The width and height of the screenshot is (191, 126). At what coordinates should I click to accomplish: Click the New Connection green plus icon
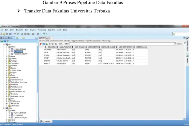[2, 41]
